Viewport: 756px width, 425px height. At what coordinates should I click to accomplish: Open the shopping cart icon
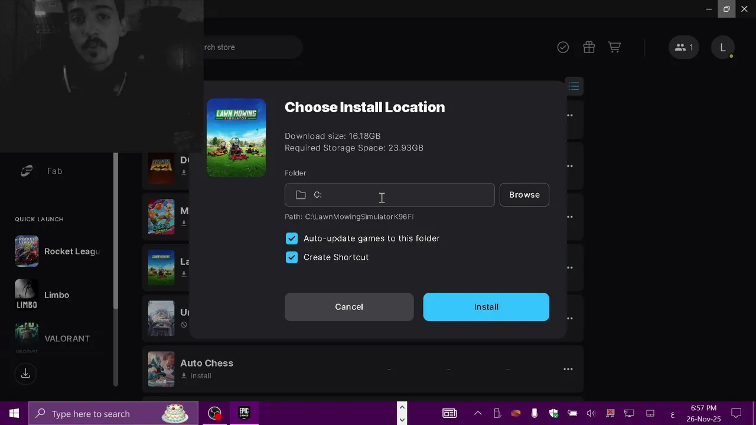click(x=615, y=47)
